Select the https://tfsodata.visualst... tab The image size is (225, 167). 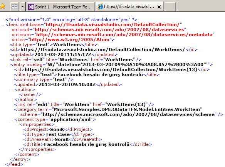pyautogui.click(x=129, y=7)
